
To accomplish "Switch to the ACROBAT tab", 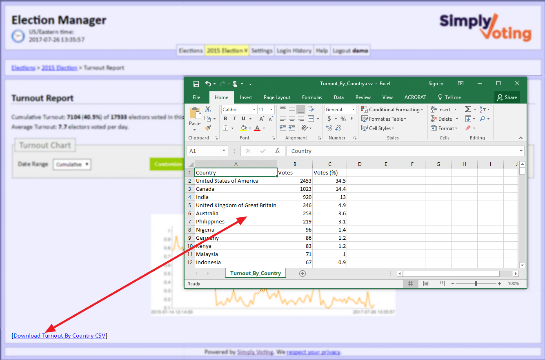I will point(415,97).
